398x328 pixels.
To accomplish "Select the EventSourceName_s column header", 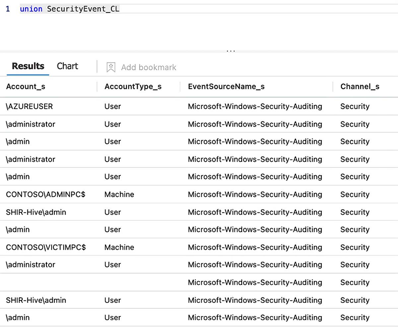I will coord(226,87).
